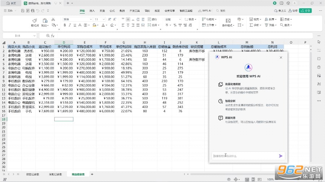Expand the merge cells (合并) dropdown
This screenshot has width=325, height=182.
coord(159,25)
